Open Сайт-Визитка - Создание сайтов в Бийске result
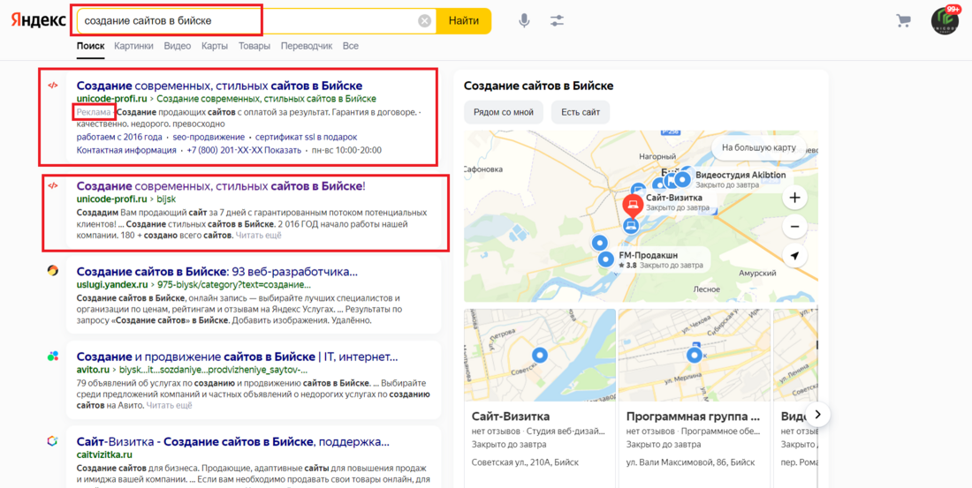Image resolution: width=972 pixels, height=488 pixels. click(232, 442)
